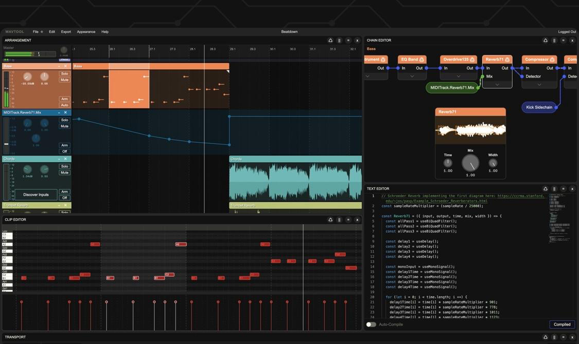579x344 pixels.
Task: Open the Edit menu
Action: click(x=52, y=32)
